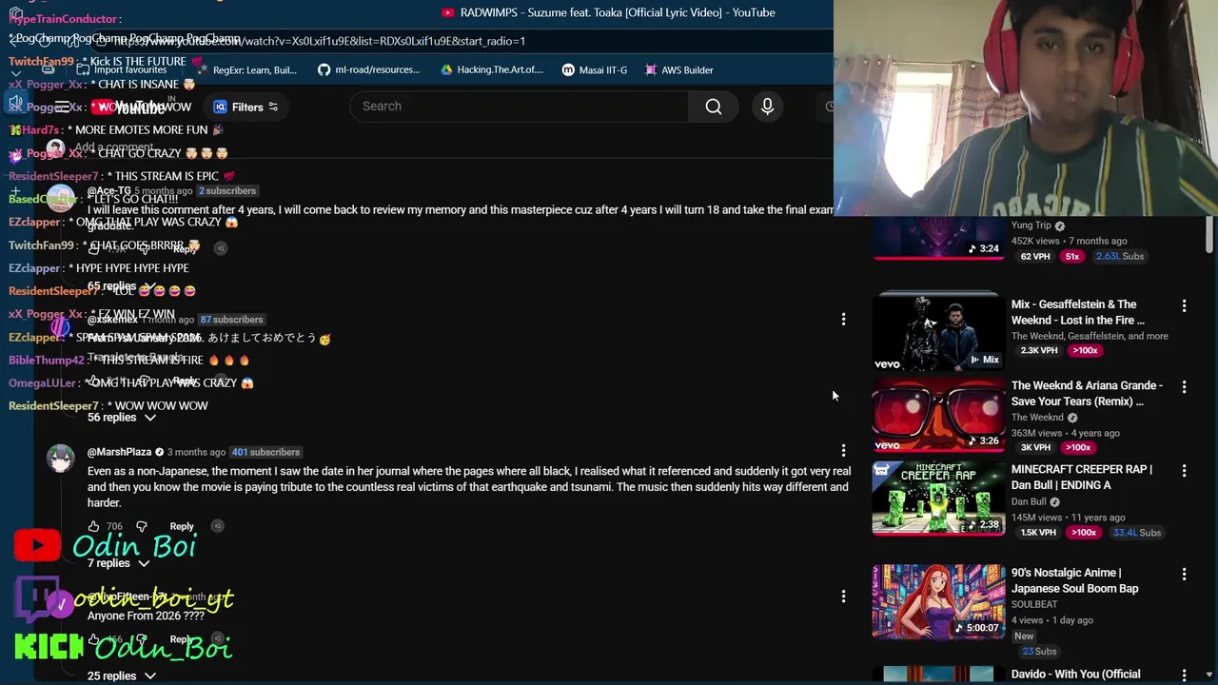Expand the 65 replies thread
The image size is (1218, 685).
pos(121,286)
